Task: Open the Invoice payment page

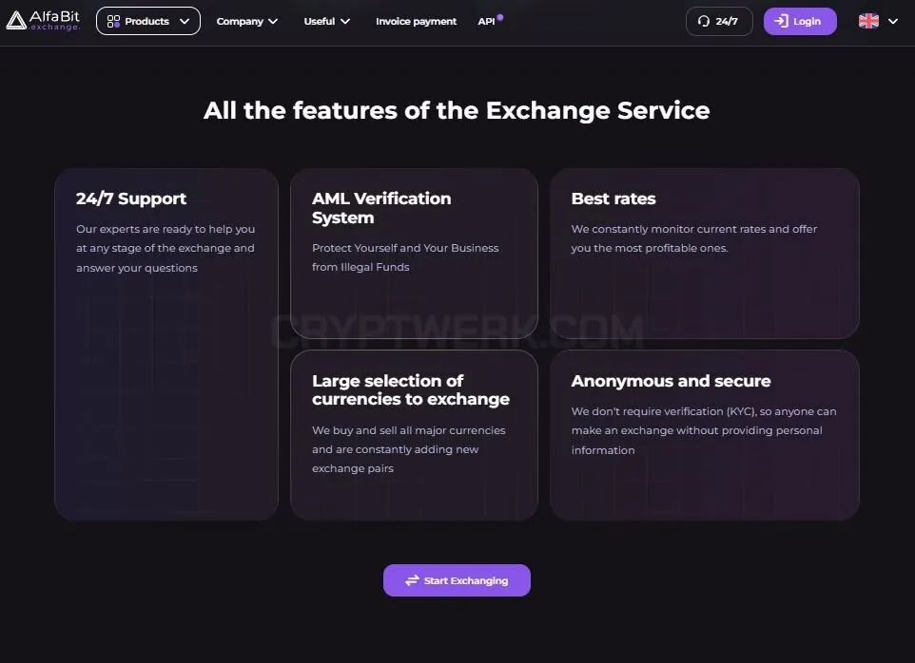Action: click(x=416, y=22)
